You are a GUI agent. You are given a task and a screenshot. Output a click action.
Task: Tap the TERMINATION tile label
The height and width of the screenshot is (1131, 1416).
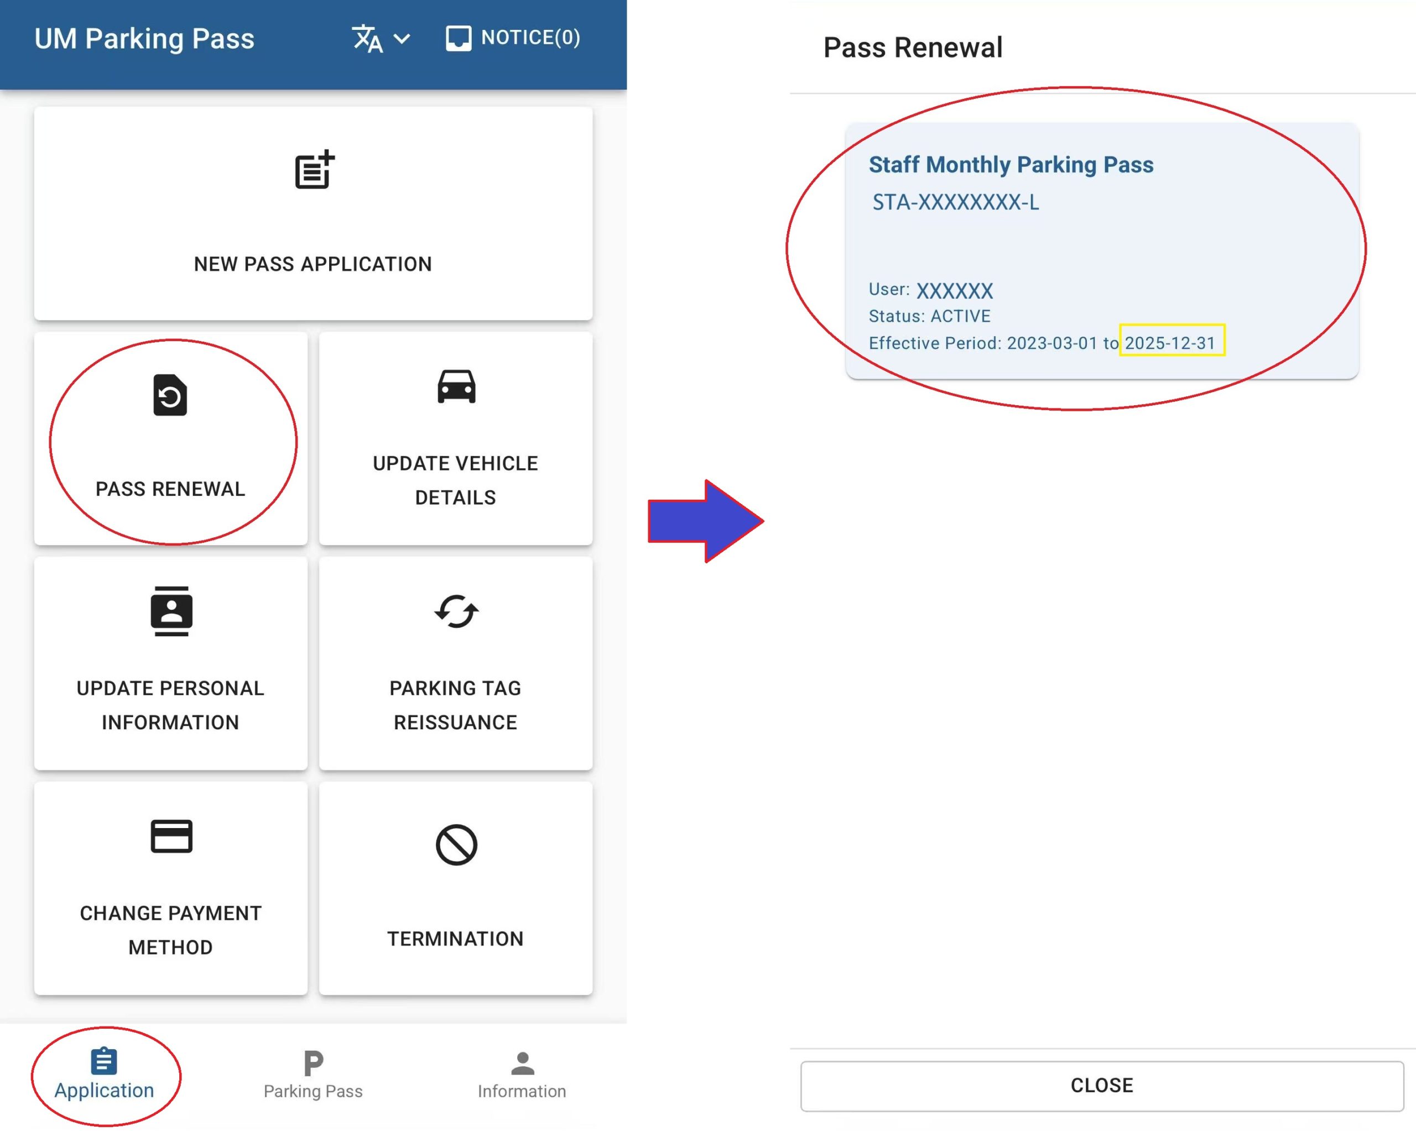[455, 939]
